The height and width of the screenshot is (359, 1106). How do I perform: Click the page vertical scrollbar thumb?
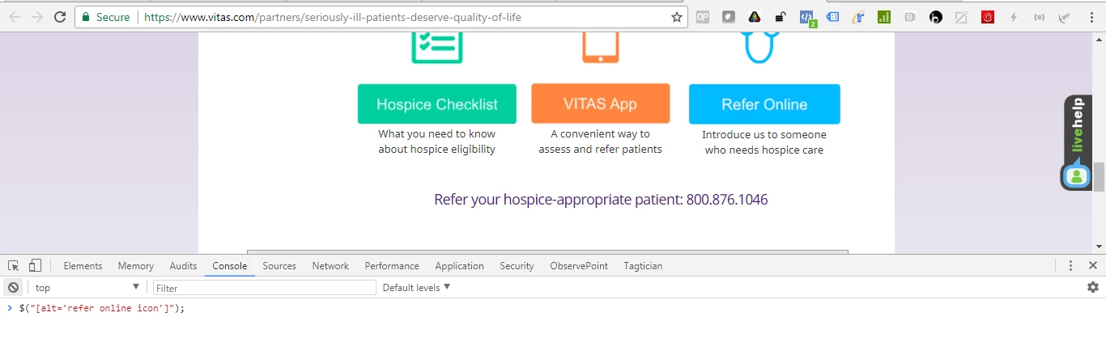1099,177
